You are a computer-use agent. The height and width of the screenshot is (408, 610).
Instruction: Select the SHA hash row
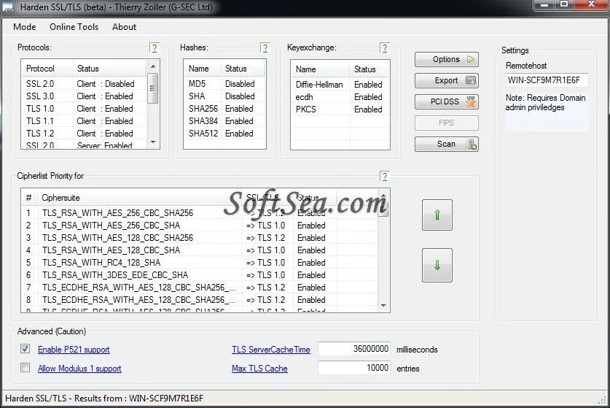click(224, 96)
